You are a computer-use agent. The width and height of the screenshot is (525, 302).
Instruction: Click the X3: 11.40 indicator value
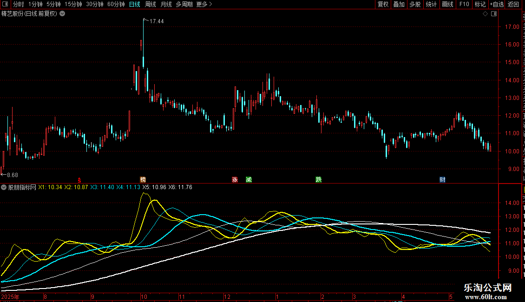102,187
